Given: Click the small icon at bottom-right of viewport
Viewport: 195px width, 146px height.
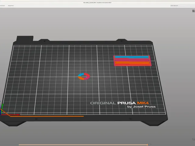Looking at the screenshot, I should tap(193, 139).
